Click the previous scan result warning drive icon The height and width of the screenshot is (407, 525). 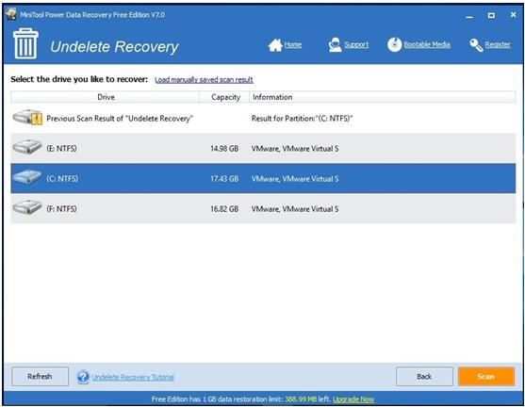tap(27, 118)
